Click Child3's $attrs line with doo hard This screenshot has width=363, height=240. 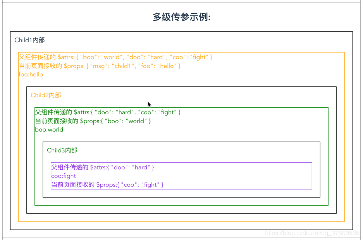point(103,167)
